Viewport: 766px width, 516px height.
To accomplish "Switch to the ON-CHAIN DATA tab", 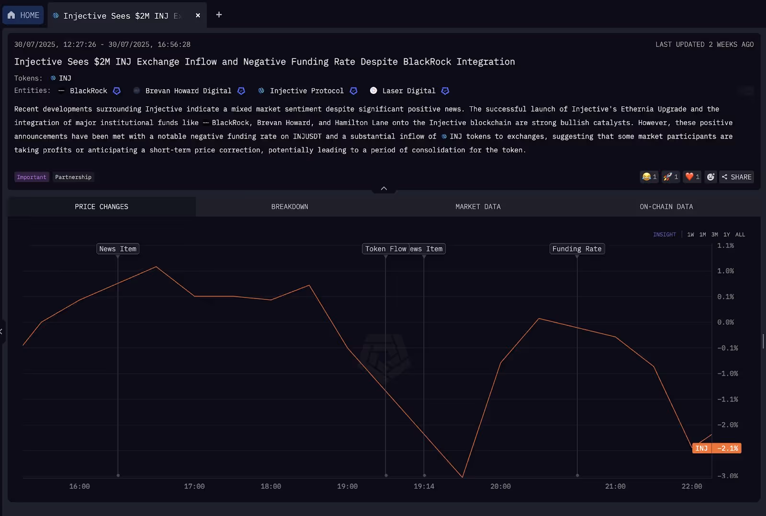I will (x=666, y=206).
